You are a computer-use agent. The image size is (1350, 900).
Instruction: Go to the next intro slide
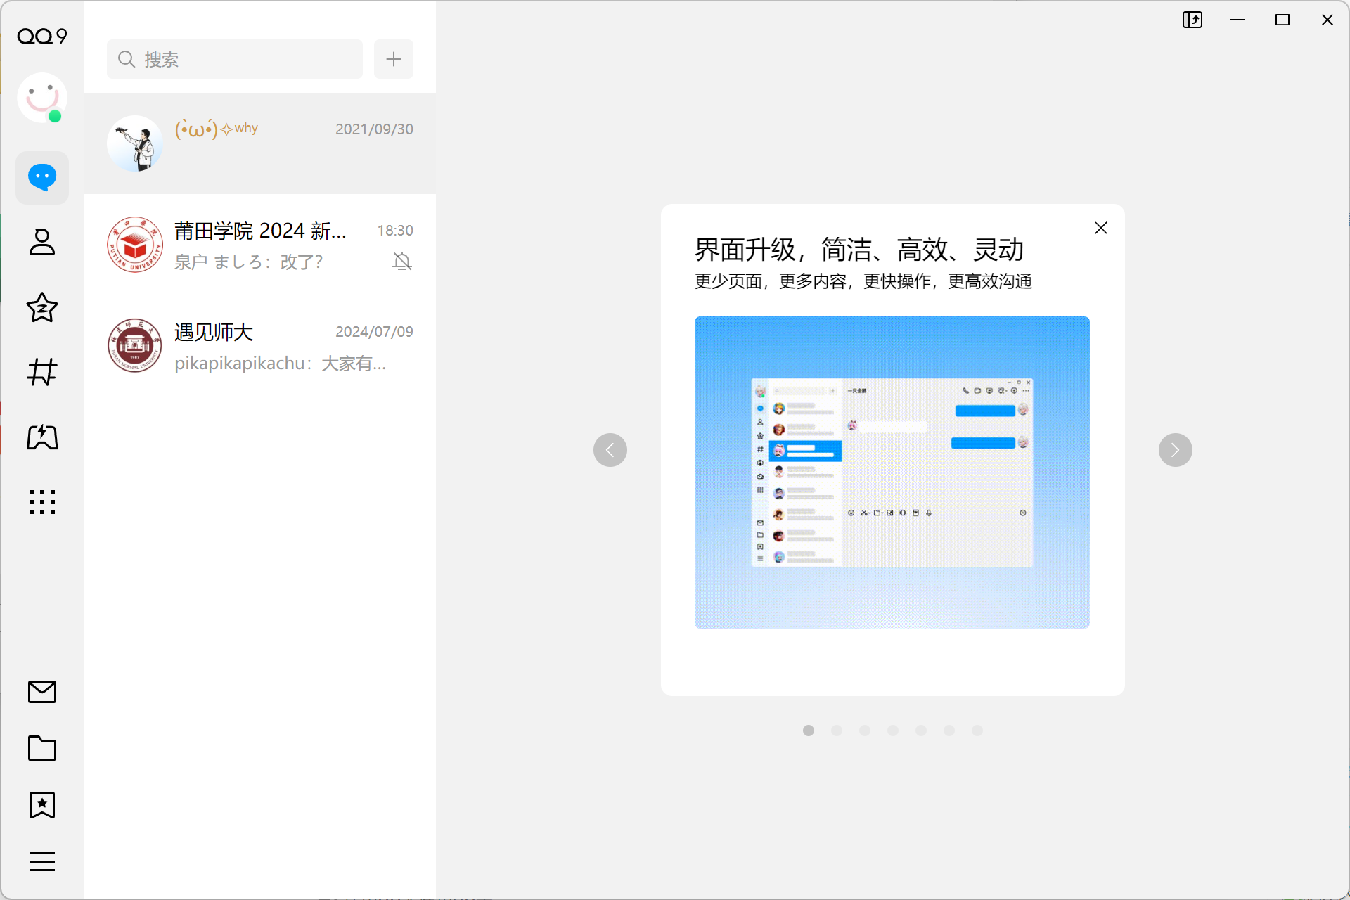pos(1176,450)
